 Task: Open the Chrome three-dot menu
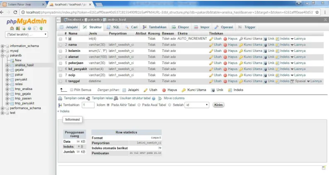(x=325, y=12)
